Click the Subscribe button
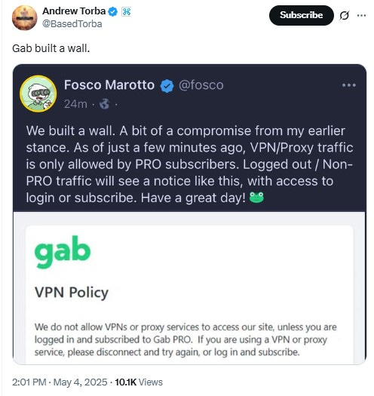Viewport: 374px width, 396px height. (x=302, y=15)
